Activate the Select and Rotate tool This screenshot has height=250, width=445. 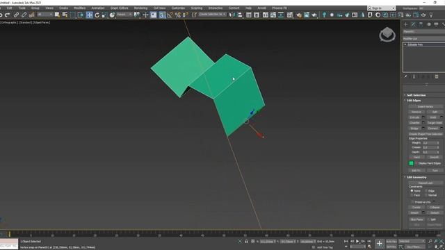tap(97, 15)
